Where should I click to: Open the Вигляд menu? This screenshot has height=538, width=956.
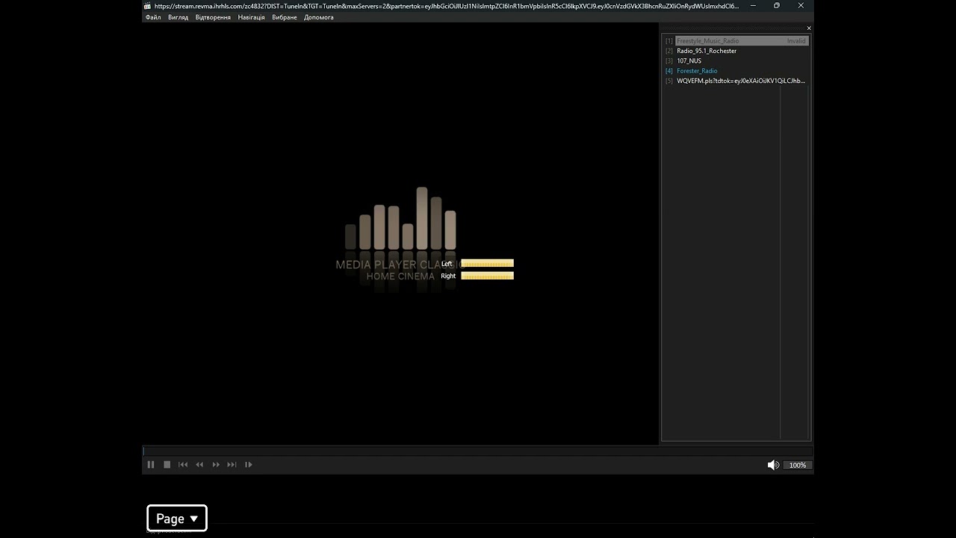coord(179,17)
